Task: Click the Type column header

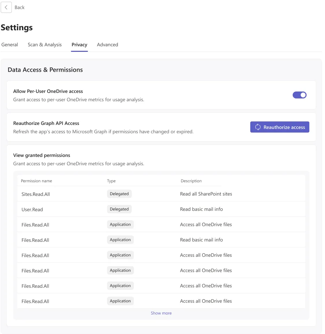Action: 111,181
